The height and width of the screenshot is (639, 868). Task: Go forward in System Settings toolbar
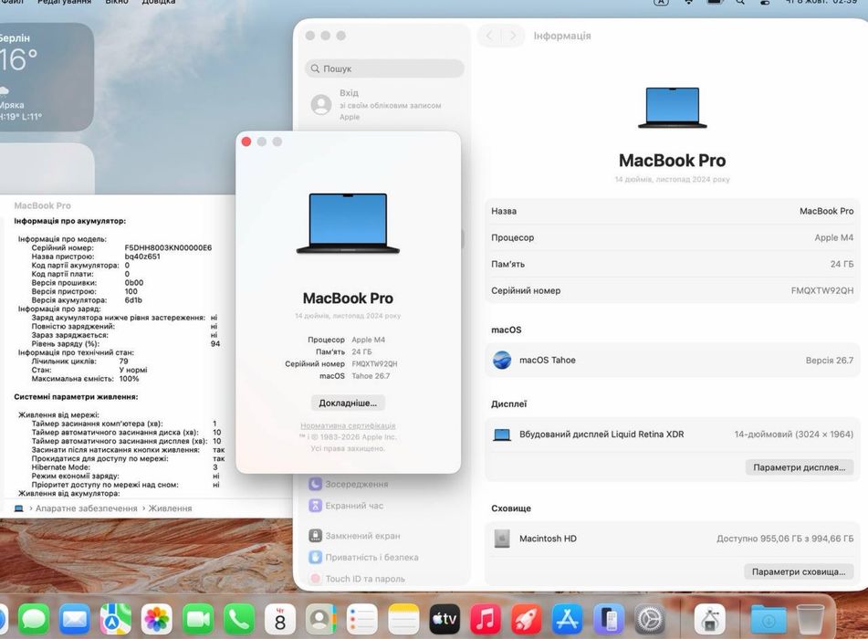tap(513, 36)
